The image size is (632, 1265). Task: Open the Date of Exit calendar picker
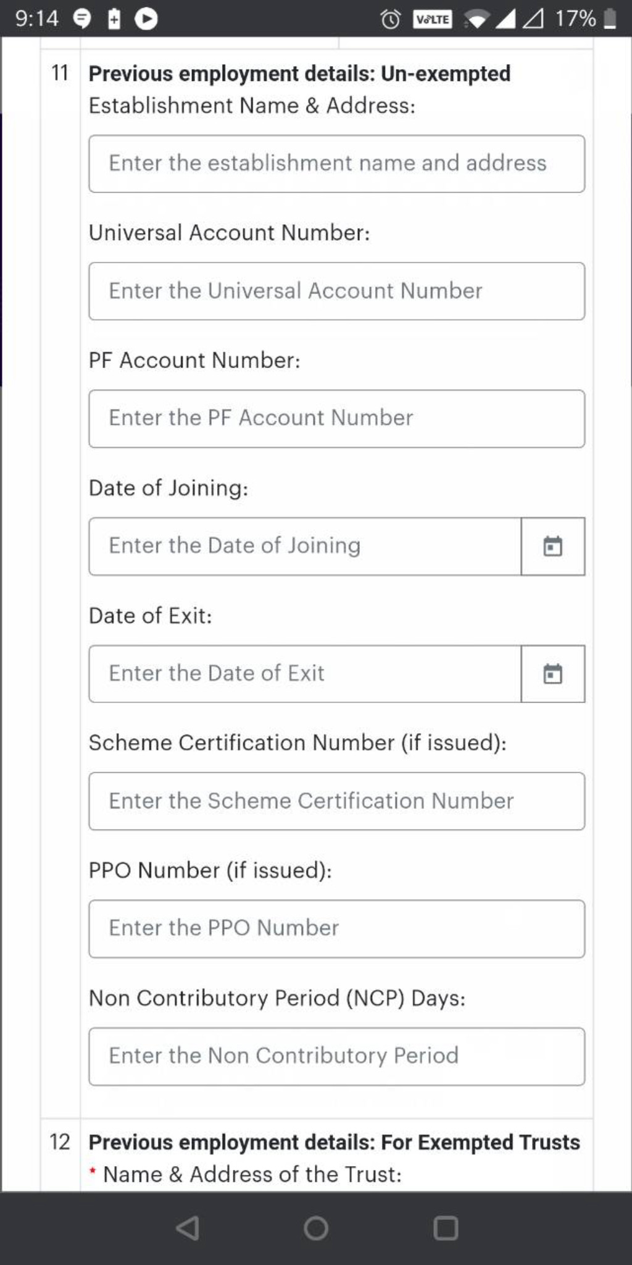tap(553, 674)
